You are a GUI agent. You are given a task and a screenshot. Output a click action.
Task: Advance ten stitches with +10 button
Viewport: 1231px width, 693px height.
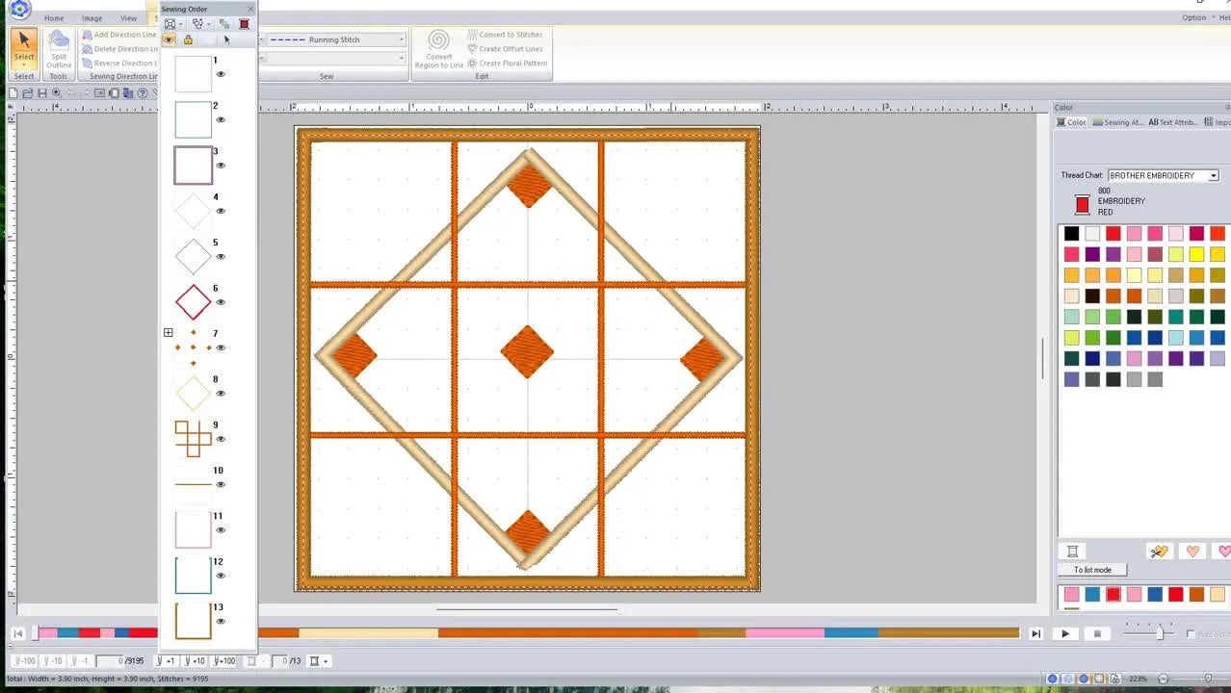(x=195, y=661)
